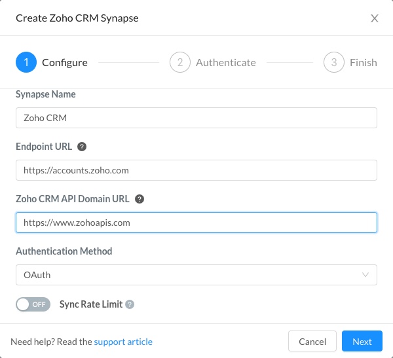Go to the Authenticate step label
The image size is (393, 358).
(225, 63)
